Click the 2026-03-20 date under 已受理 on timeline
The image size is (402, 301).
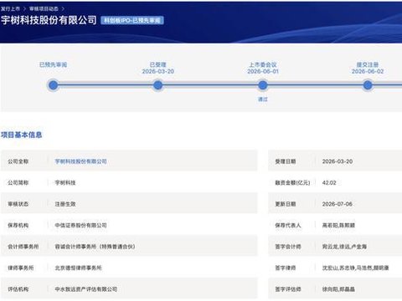click(x=158, y=71)
